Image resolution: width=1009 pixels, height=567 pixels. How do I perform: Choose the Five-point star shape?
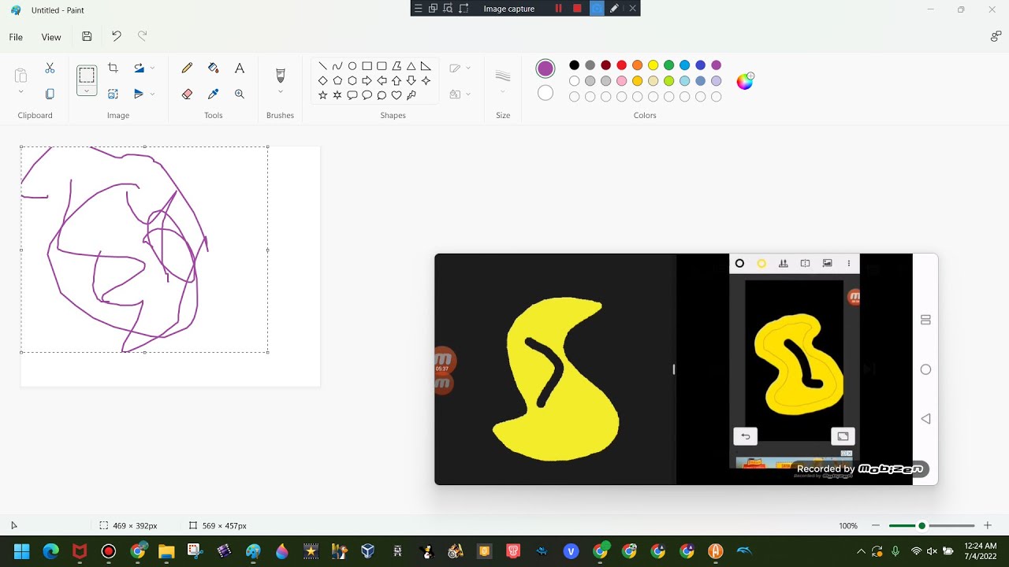(x=322, y=95)
